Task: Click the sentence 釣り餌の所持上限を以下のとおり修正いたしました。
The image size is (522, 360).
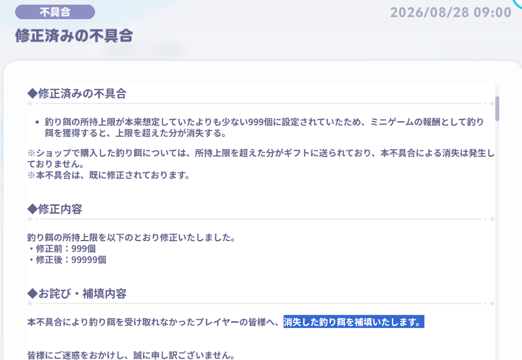Action: point(131,237)
